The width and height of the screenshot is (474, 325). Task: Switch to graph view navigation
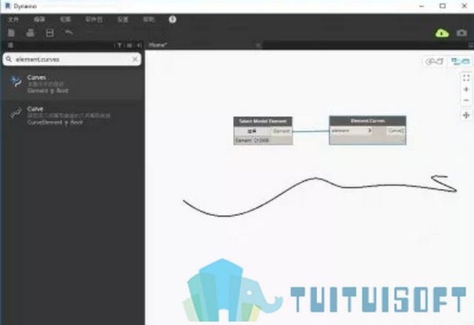click(x=460, y=61)
